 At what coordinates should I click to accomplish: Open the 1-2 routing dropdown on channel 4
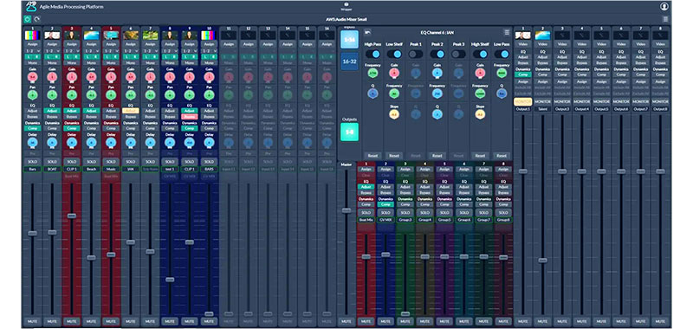(x=92, y=51)
